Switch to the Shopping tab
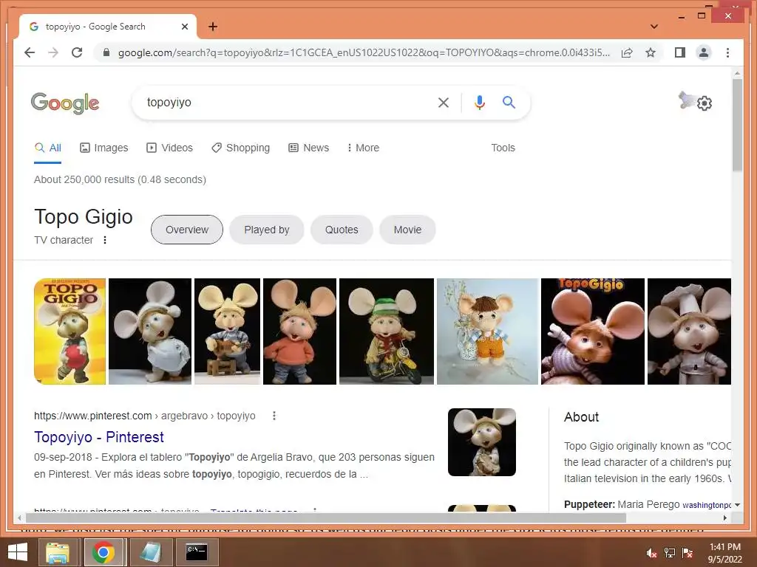The image size is (757, 567). (240, 148)
